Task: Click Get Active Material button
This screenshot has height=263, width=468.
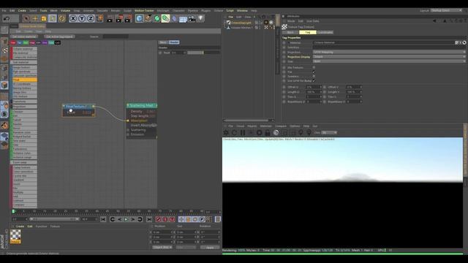Action: 24,37
